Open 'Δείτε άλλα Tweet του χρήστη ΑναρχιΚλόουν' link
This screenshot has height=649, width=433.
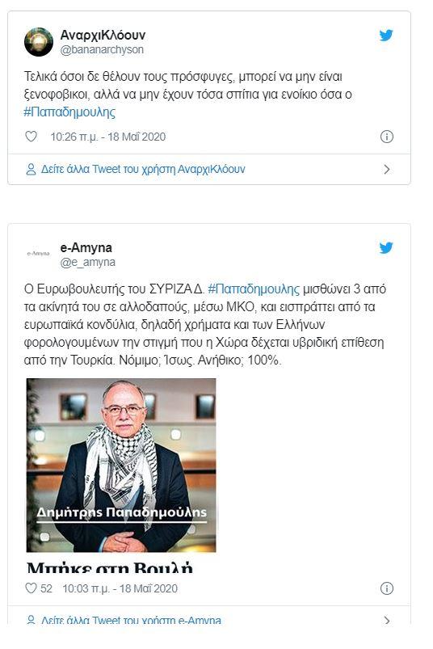(143, 169)
